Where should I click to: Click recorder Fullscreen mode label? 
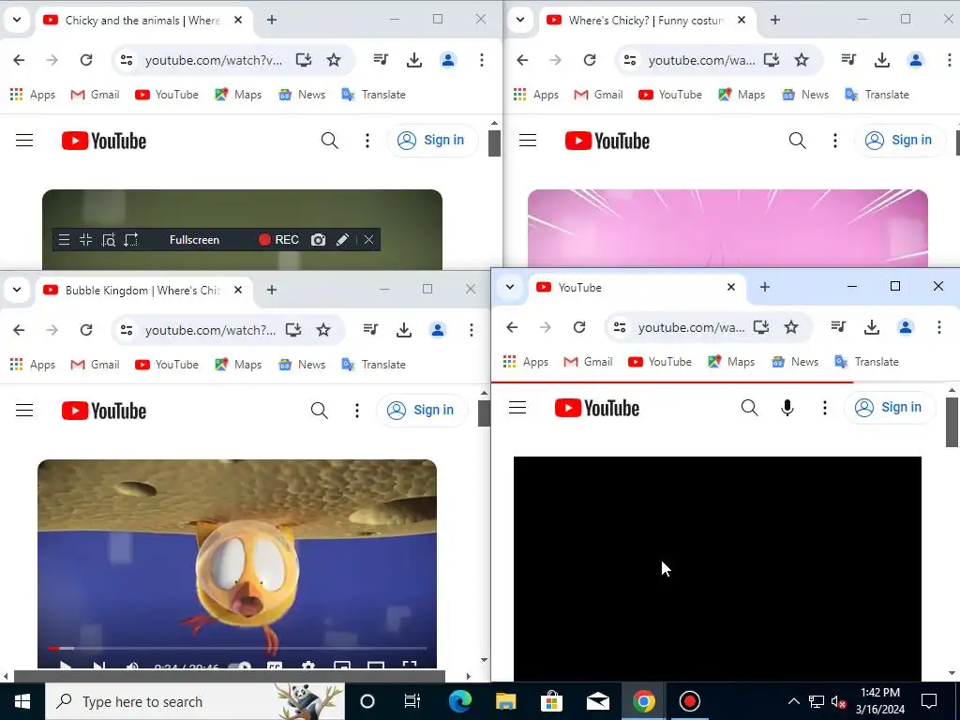(194, 240)
